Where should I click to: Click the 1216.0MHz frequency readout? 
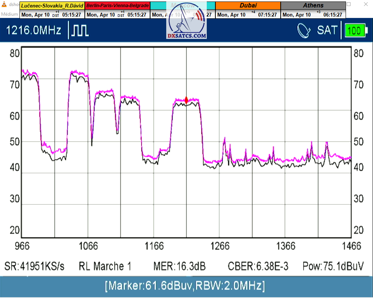tap(34, 30)
